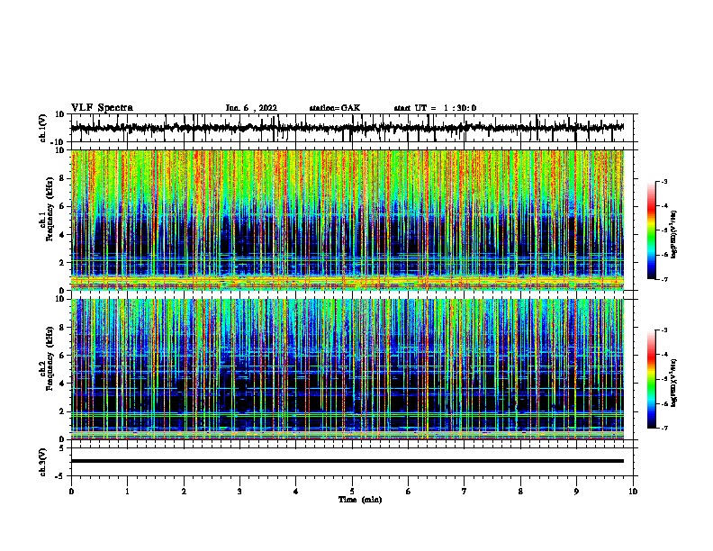
Task: Click the ch.1(V) waveform trace panel
Action: point(352,128)
